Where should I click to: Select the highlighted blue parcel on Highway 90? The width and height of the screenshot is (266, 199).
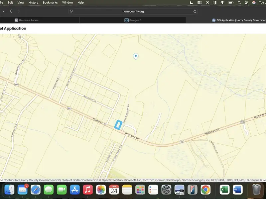[x=118, y=124]
